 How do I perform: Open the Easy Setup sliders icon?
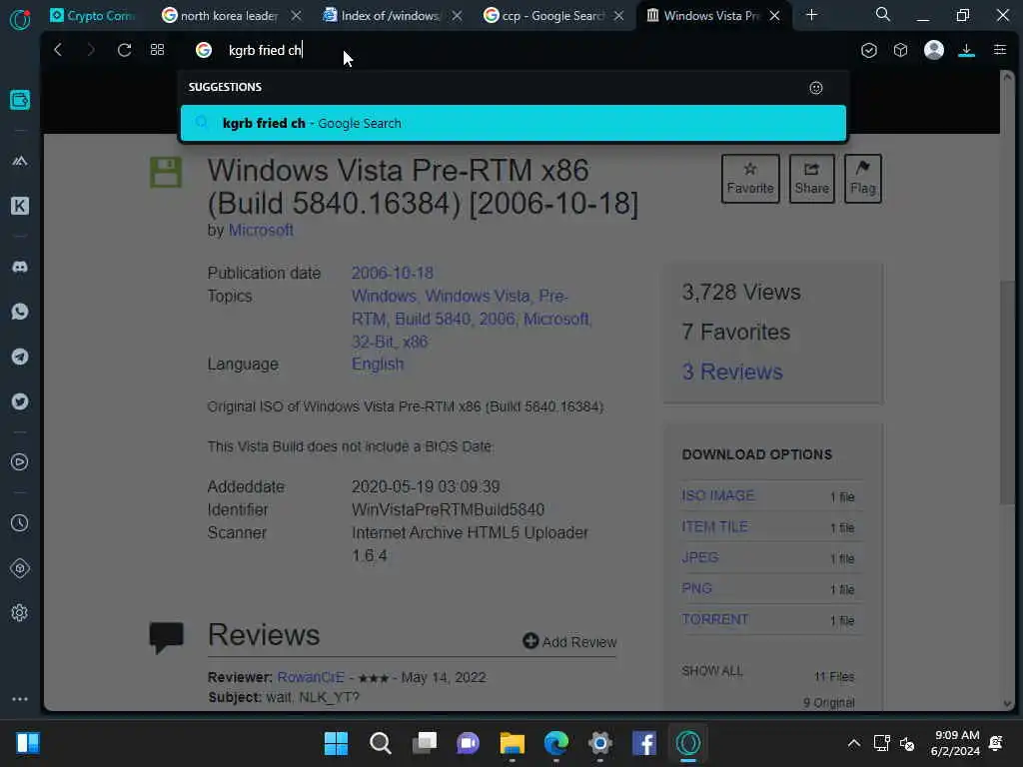999,50
